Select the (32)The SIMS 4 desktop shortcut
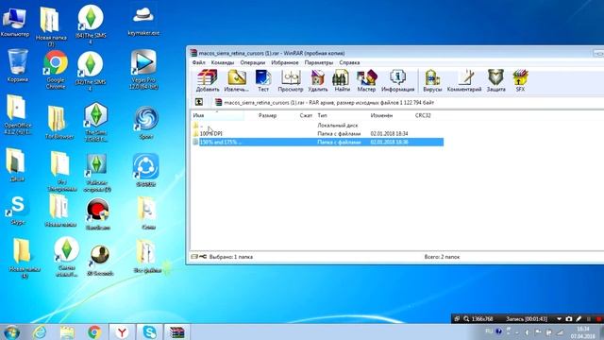604x340 pixels. coord(91,71)
